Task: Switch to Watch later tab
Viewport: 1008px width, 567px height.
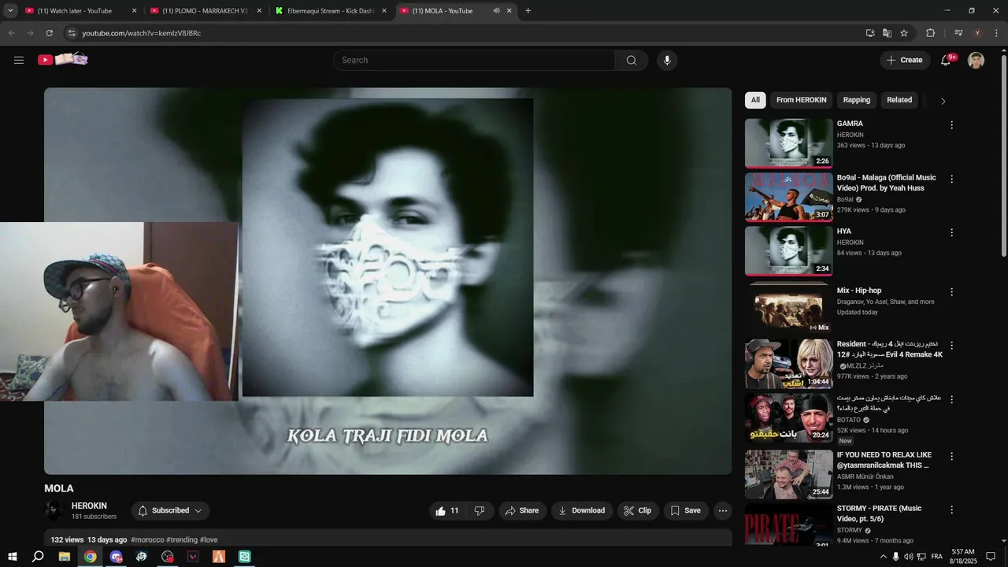Action: [x=79, y=11]
